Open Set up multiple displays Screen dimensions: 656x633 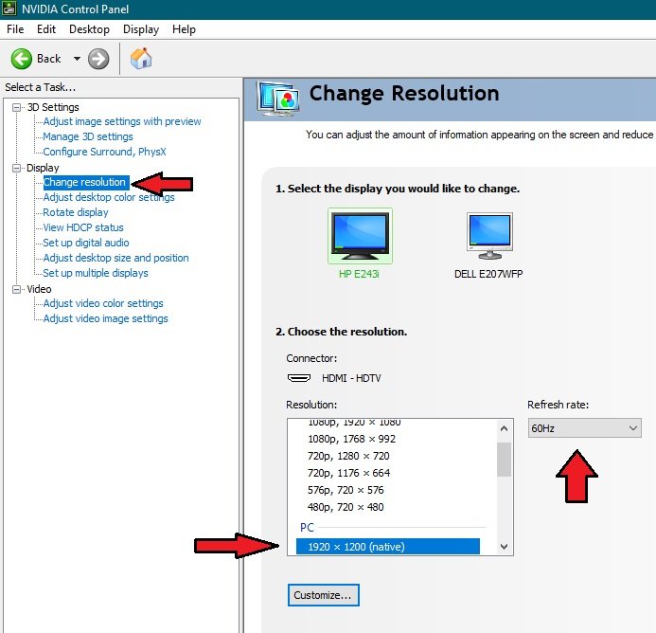(x=96, y=273)
